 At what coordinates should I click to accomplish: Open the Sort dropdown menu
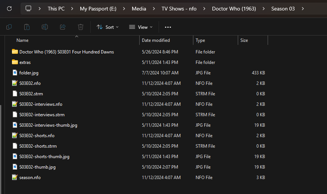pyautogui.click(x=108, y=27)
